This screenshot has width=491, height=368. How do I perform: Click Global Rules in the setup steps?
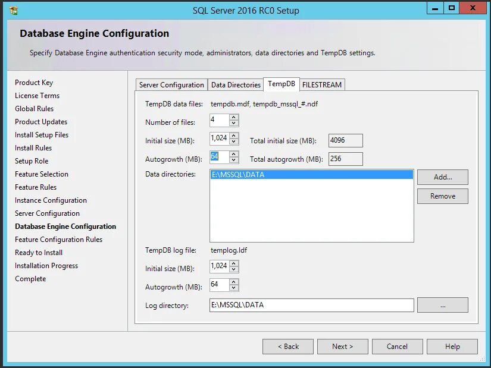[x=34, y=109]
